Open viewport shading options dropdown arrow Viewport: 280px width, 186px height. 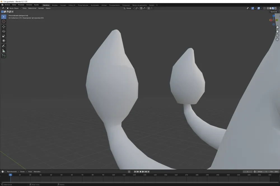pyautogui.click(x=278, y=8)
